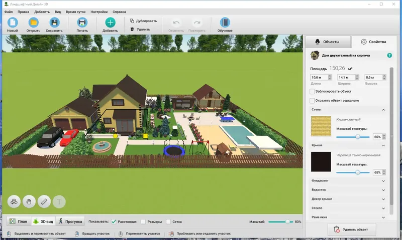This screenshot has width=402, height=240.
Task: Click the Кирпич желтый texture name
Action: [348, 119]
